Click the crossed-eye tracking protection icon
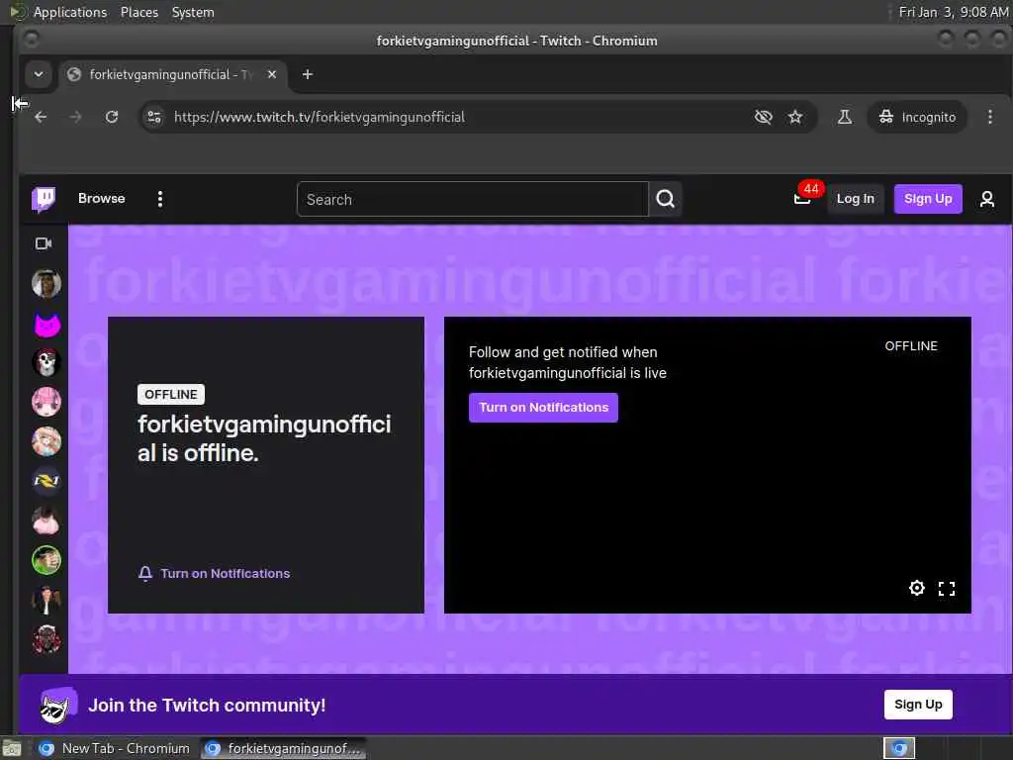 [764, 117]
